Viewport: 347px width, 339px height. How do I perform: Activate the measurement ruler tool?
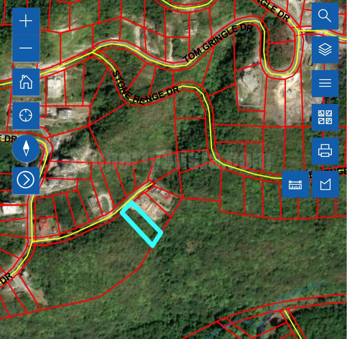pos(295,184)
